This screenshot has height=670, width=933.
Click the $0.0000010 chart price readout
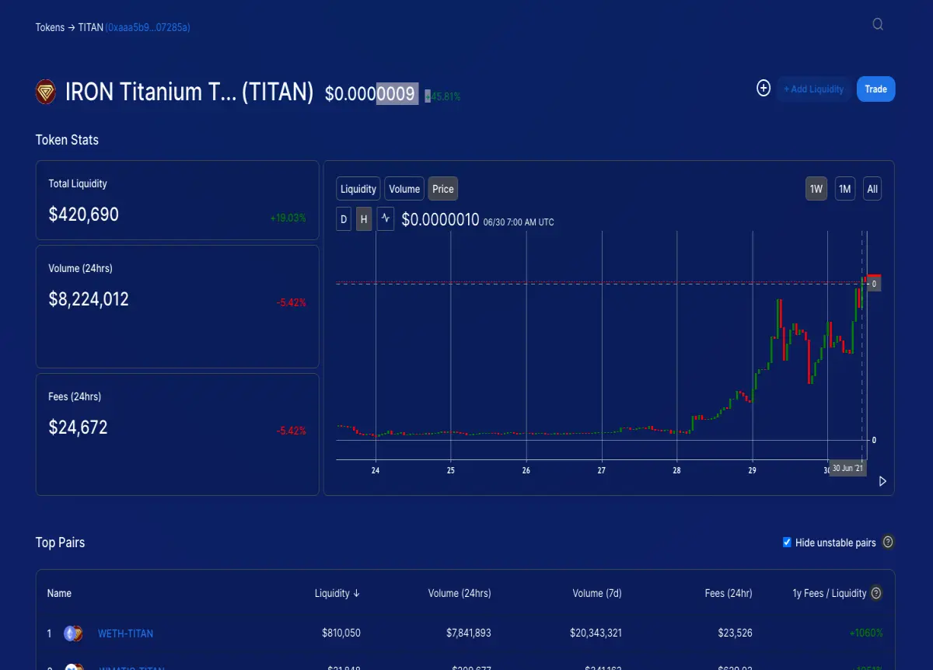click(440, 220)
